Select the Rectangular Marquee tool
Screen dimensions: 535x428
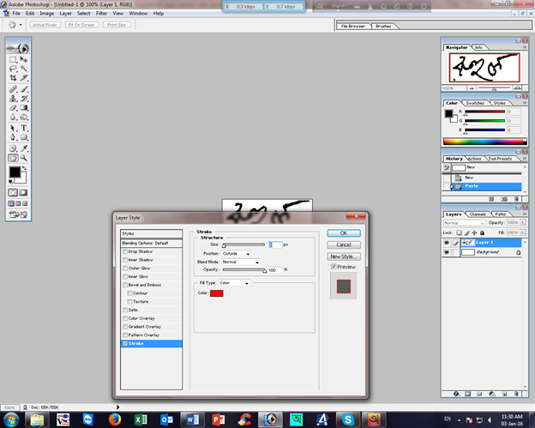point(14,59)
